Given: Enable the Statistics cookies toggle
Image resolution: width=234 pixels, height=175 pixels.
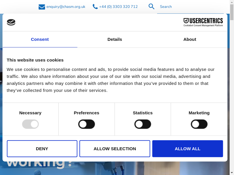Looking at the screenshot, I should [x=143, y=124].
